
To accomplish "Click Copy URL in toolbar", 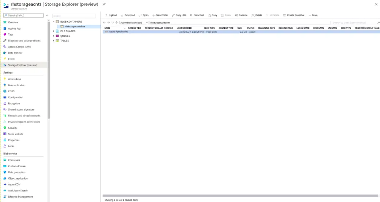I will 179,15.
